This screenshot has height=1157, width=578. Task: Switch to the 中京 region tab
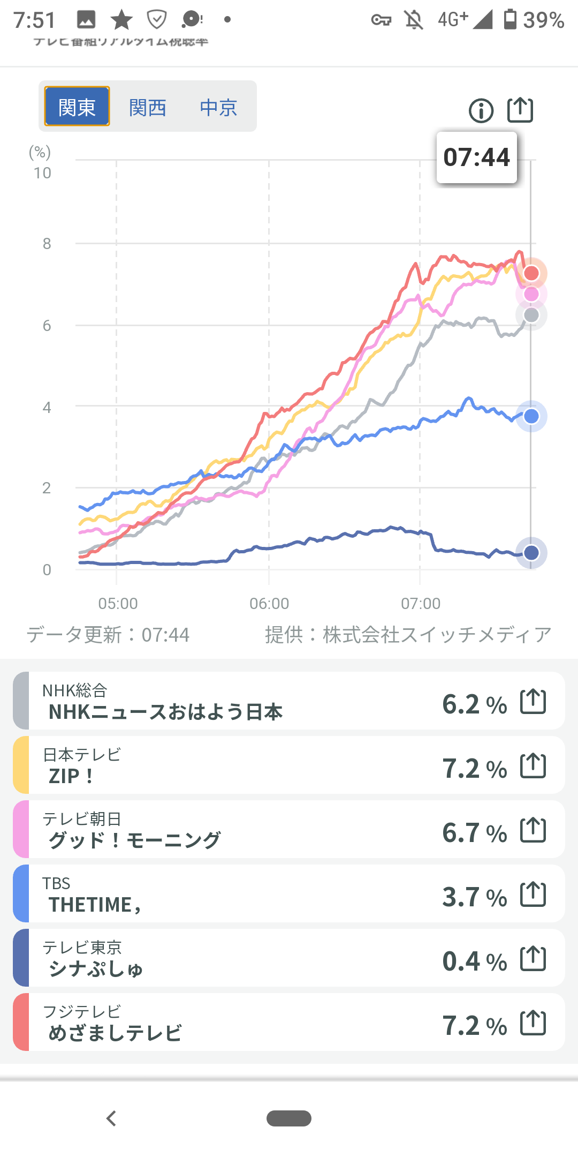(218, 108)
